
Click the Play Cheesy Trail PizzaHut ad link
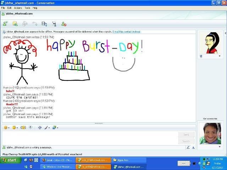(x=42, y=154)
